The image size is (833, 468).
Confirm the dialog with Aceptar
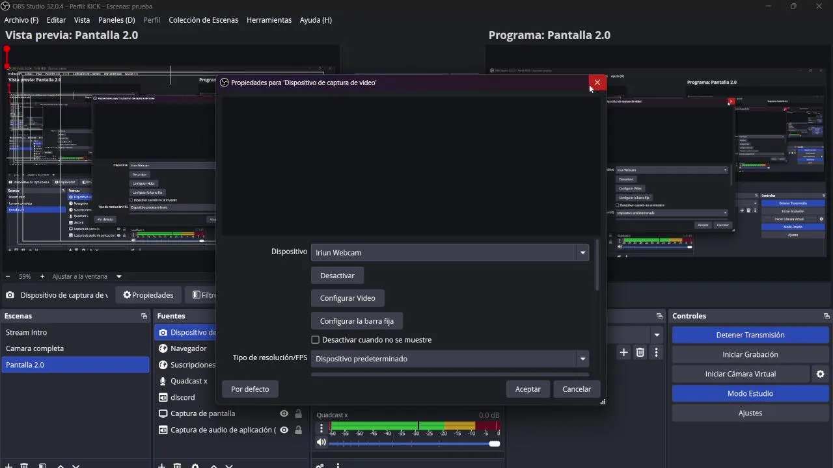pyautogui.click(x=528, y=389)
